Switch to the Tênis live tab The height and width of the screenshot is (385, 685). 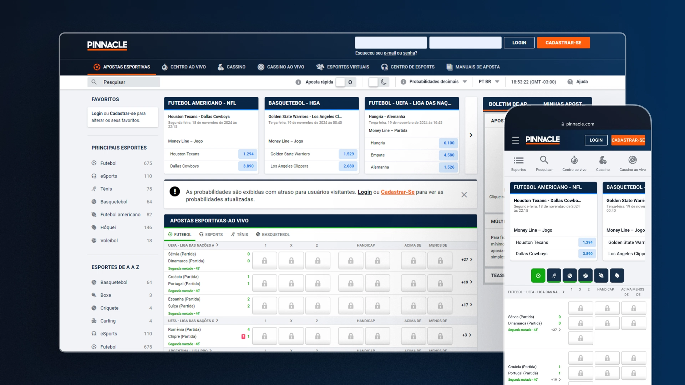[241, 234]
